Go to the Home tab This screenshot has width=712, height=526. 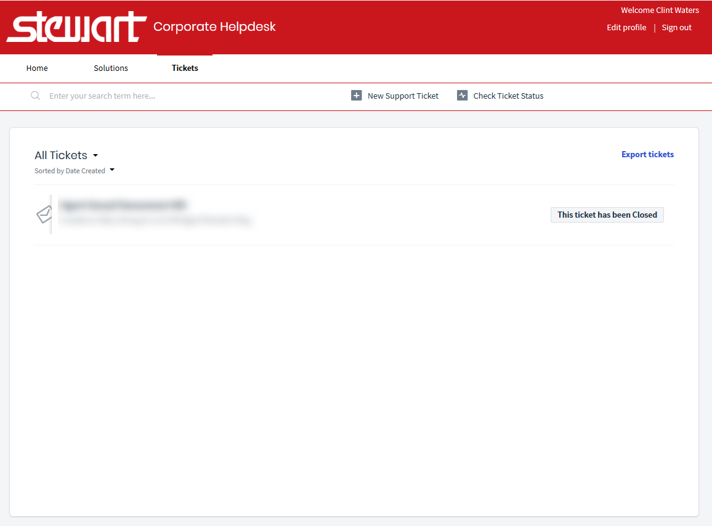click(x=37, y=68)
